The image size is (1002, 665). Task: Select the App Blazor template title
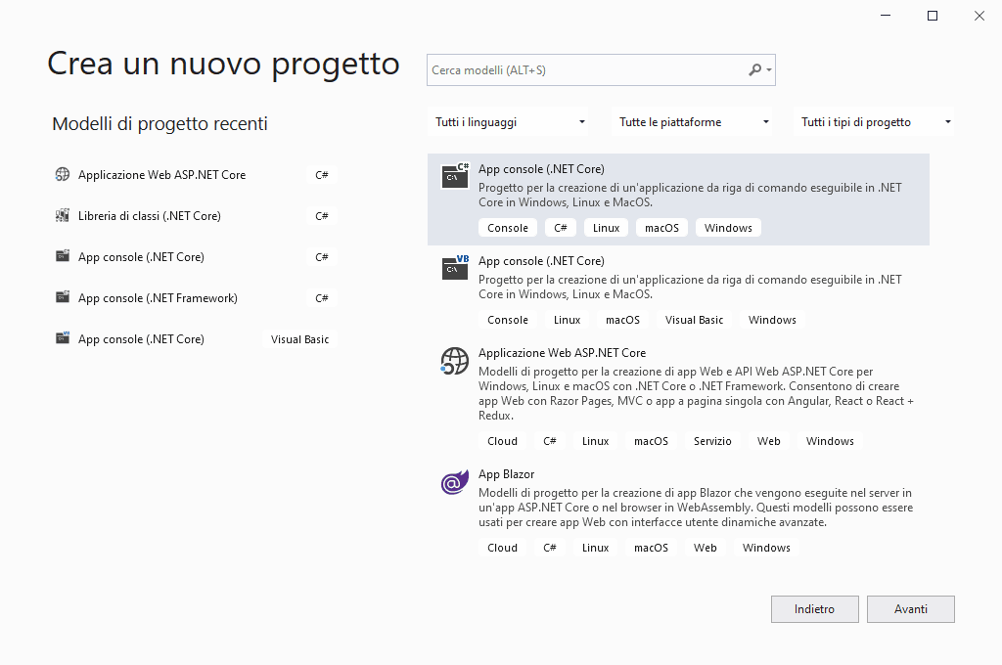(506, 474)
